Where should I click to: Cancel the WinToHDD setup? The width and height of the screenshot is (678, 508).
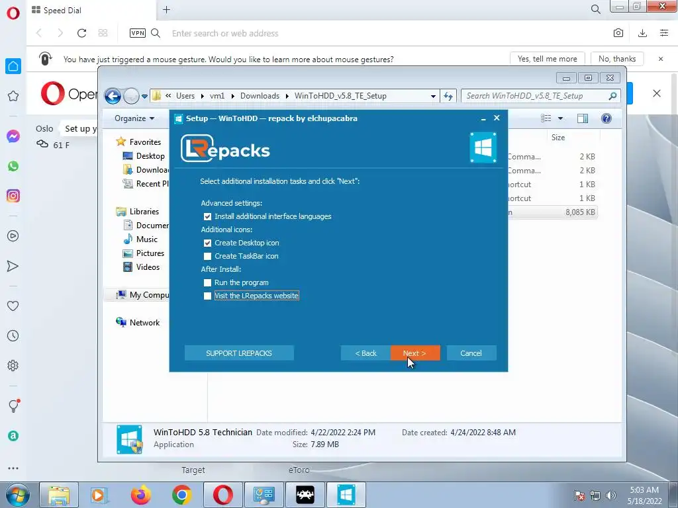point(471,353)
